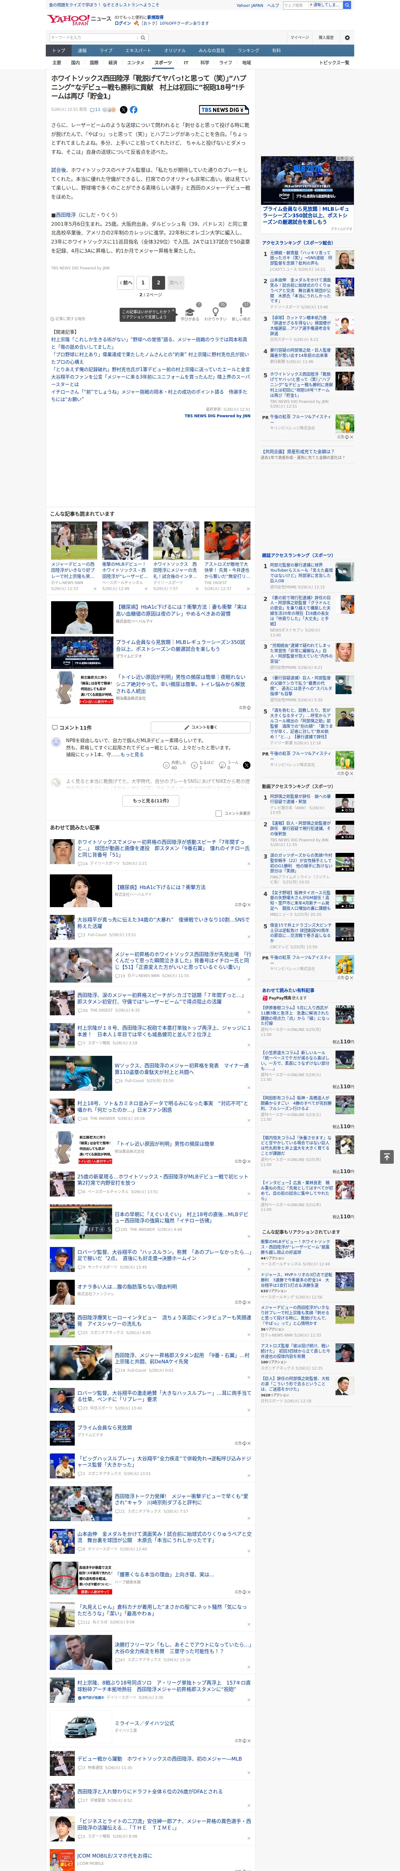Screen dimensions: 400x1871
Task: Focus the ウェブ検索 input at top right
Action: pyautogui.click(x=295, y=5)
